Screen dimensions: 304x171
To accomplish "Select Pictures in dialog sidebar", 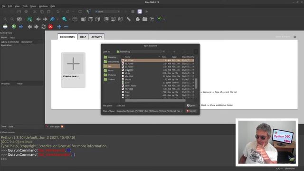I will 111,75.
